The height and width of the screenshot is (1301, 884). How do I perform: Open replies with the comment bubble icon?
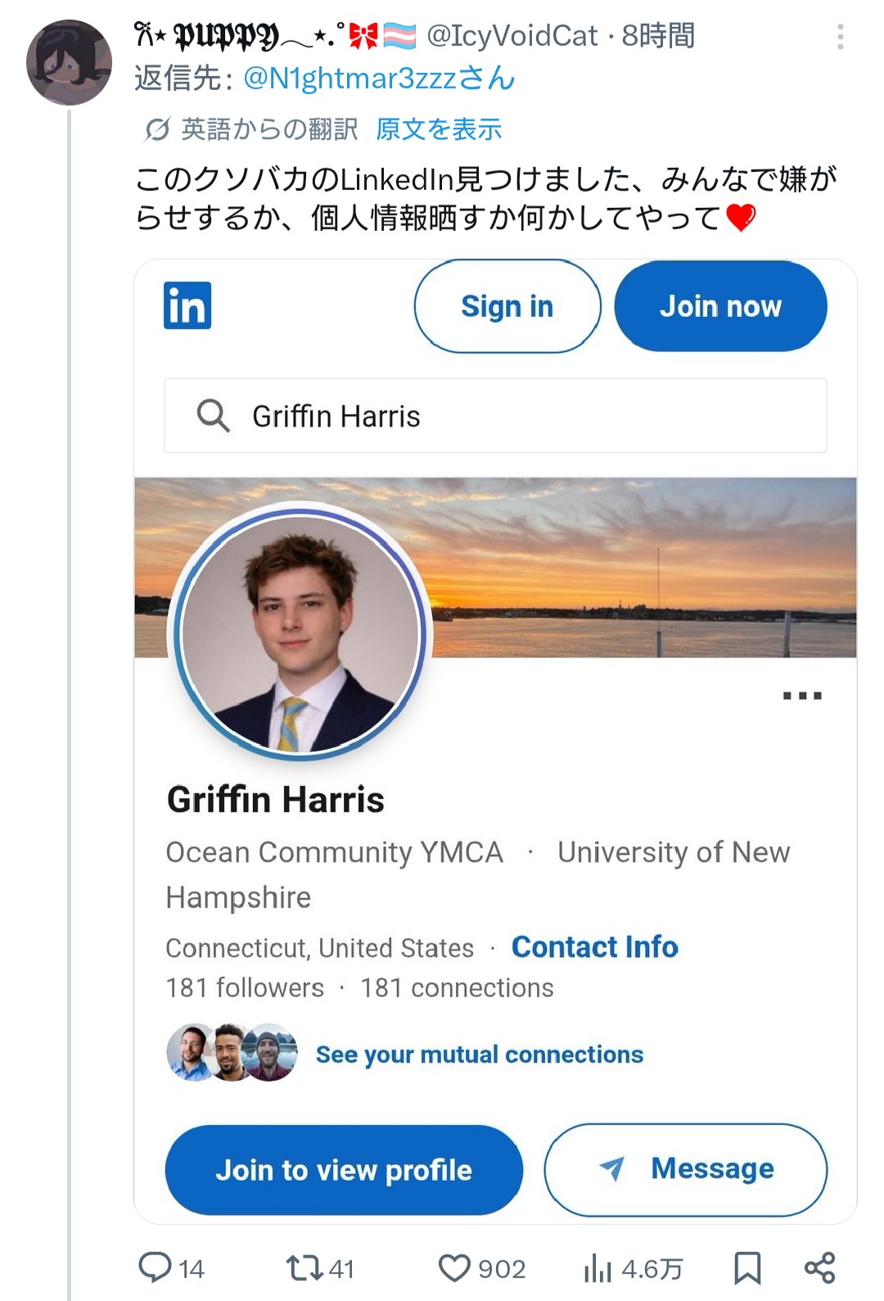pos(155,1267)
